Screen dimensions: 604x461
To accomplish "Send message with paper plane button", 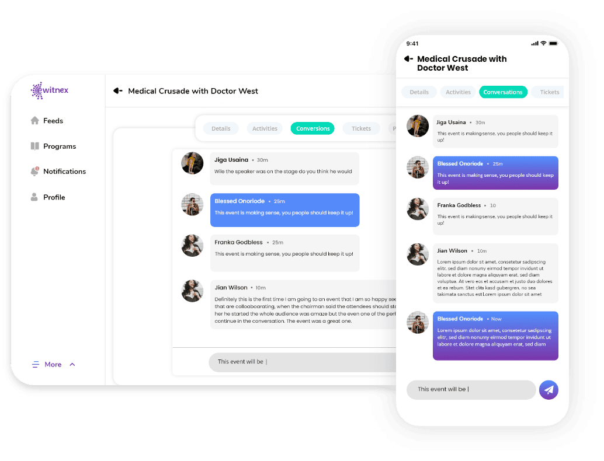I will [x=549, y=390].
